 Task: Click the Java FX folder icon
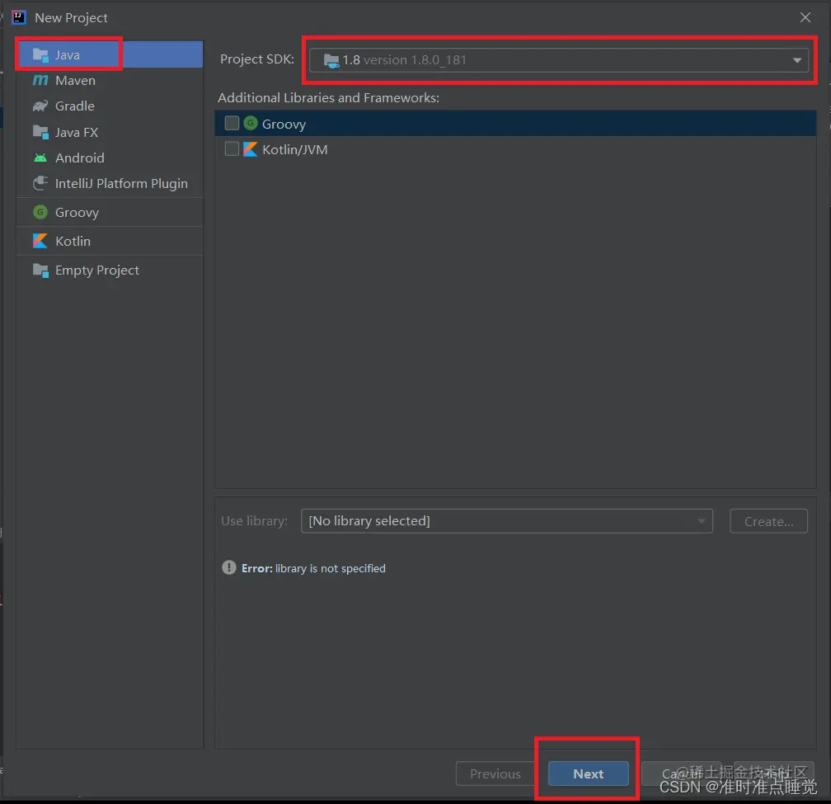click(x=40, y=132)
